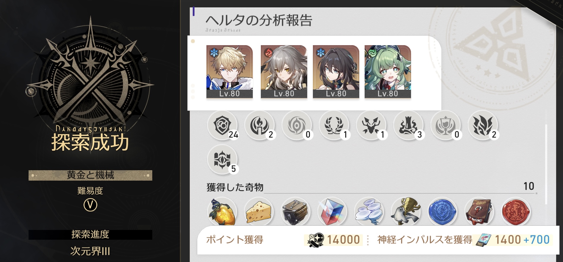Select the red wax seal curio
The image size is (563, 262).
[x=516, y=212]
